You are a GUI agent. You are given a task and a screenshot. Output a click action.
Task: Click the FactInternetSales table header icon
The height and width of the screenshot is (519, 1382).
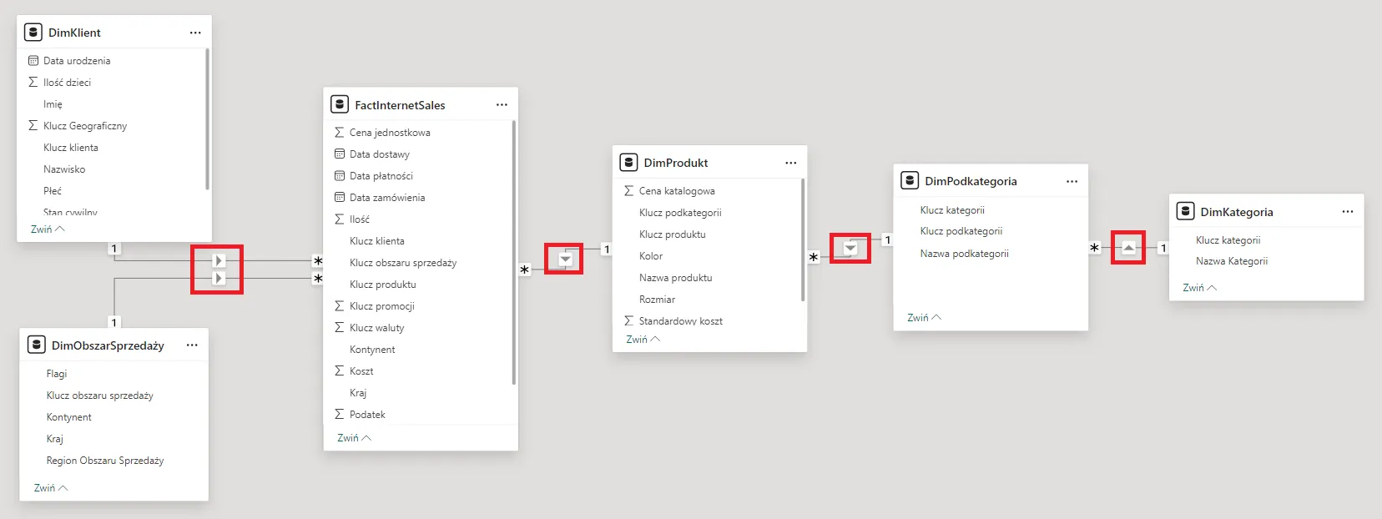(x=340, y=104)
